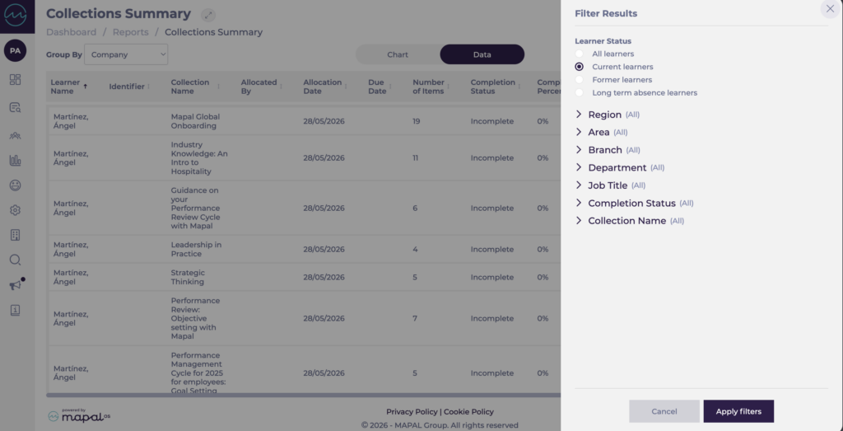The height and width of the screenshot is (431, 843).
Task: Click the number of items value 19
Action: [x=416, y=121]
